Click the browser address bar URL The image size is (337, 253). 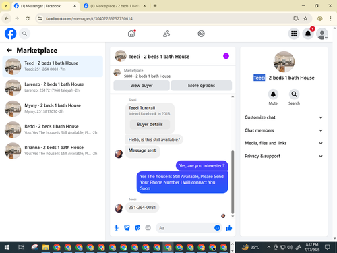coord(89,18)
